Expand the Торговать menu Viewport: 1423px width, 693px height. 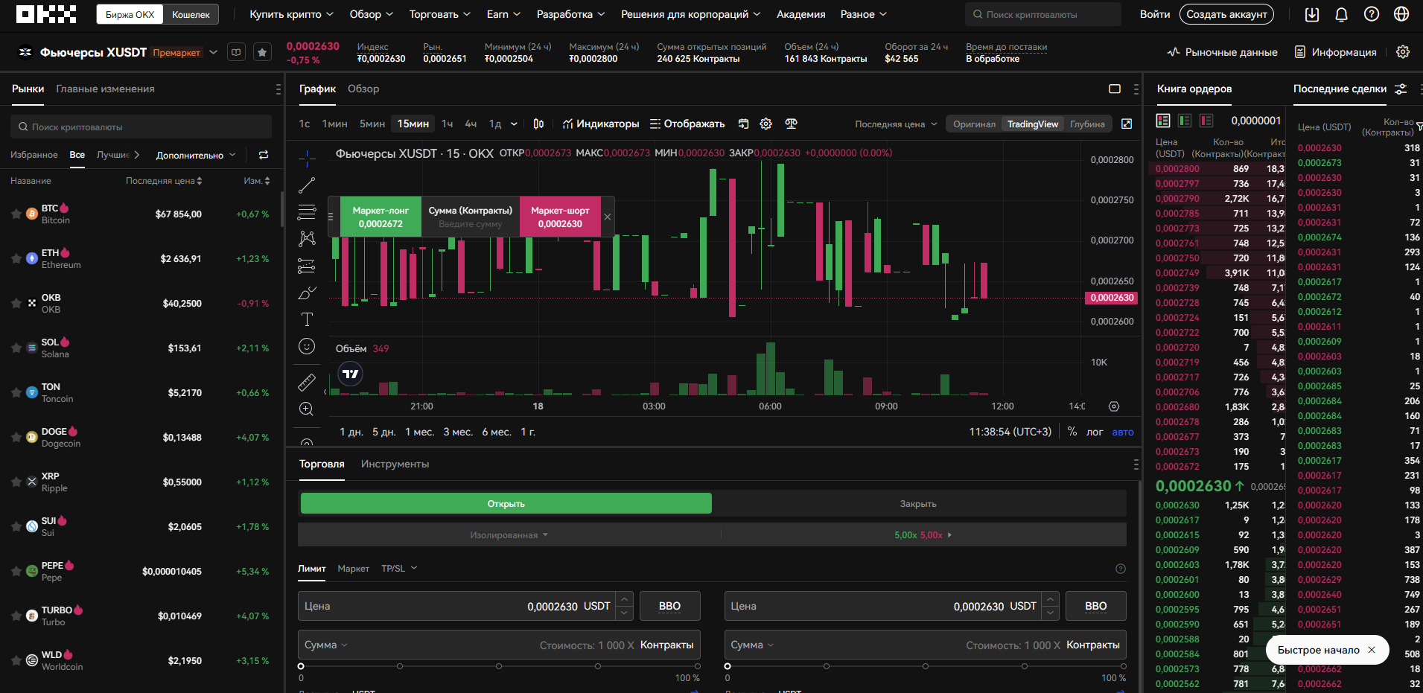439,14
